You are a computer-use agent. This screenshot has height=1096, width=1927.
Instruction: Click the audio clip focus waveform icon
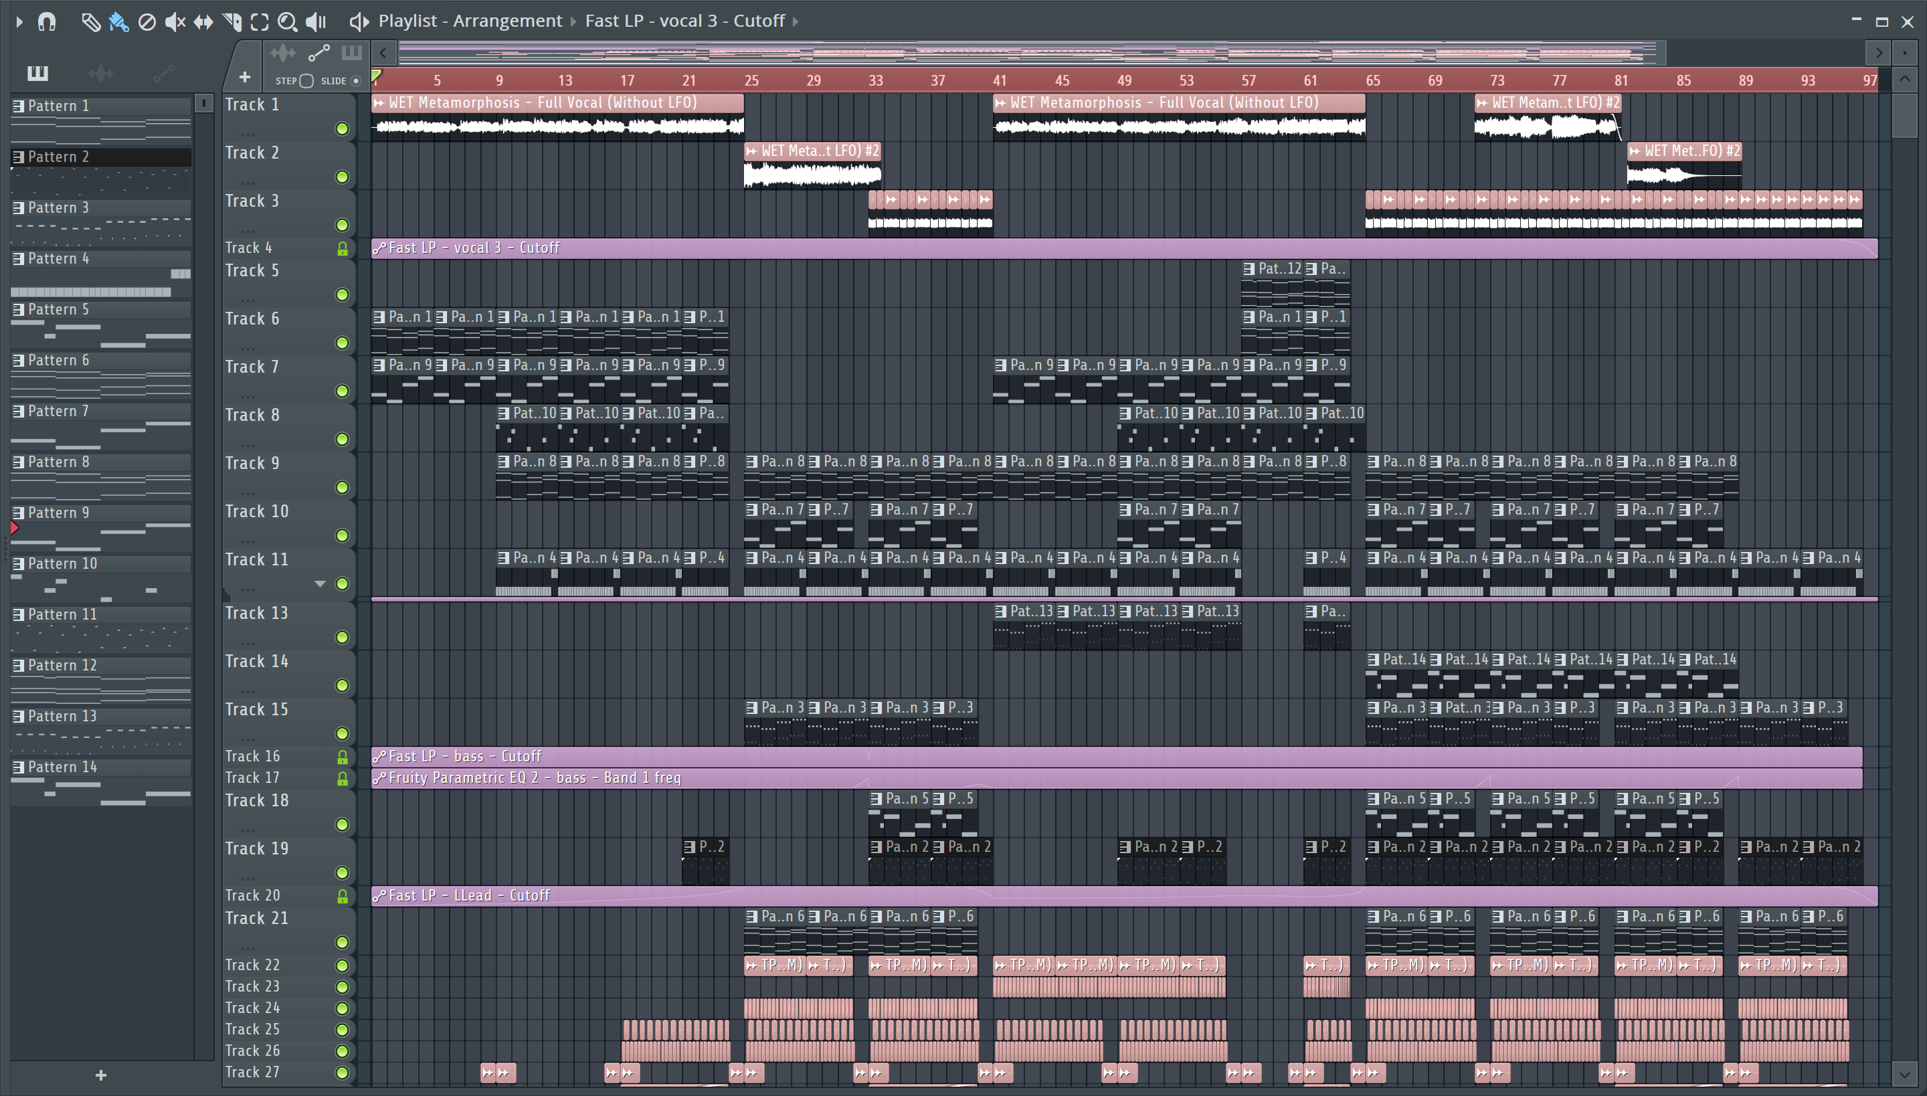click(x=283, y=53)
